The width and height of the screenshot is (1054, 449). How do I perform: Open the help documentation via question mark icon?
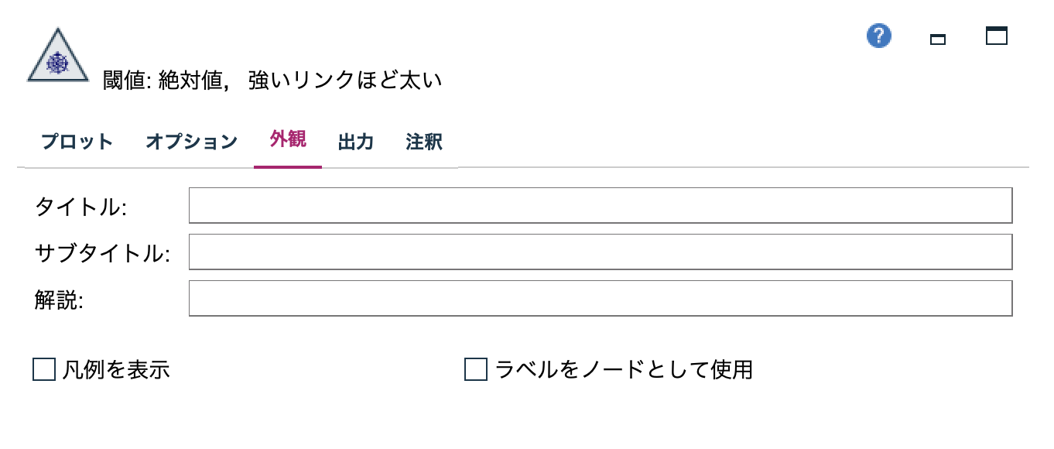(x=878, y=36)
